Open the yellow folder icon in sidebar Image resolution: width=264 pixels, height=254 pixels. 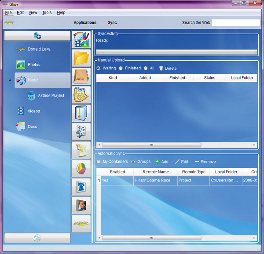(81, 58)
